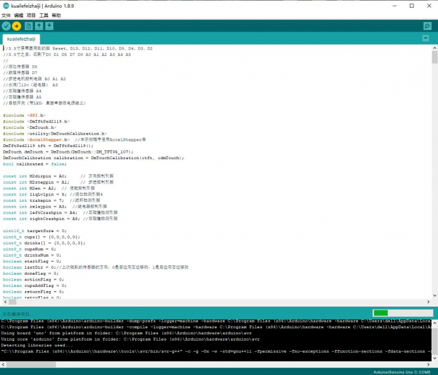This screenshot has width=438, height=375.
Task: Click 'const int rightCrashpin = A5;' line
Action: click(x=41, y=219)
